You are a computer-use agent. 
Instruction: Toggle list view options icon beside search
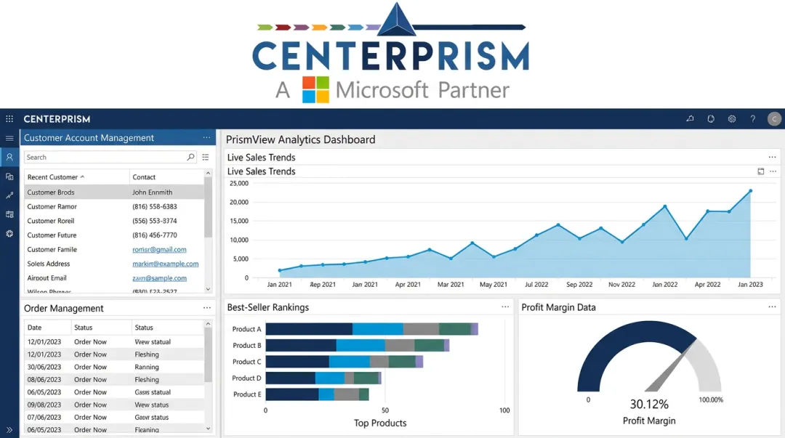pos(206,157)
